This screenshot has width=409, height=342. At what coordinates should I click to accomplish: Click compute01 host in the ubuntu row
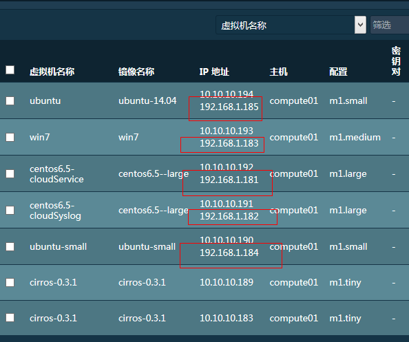tap(294, 101)
